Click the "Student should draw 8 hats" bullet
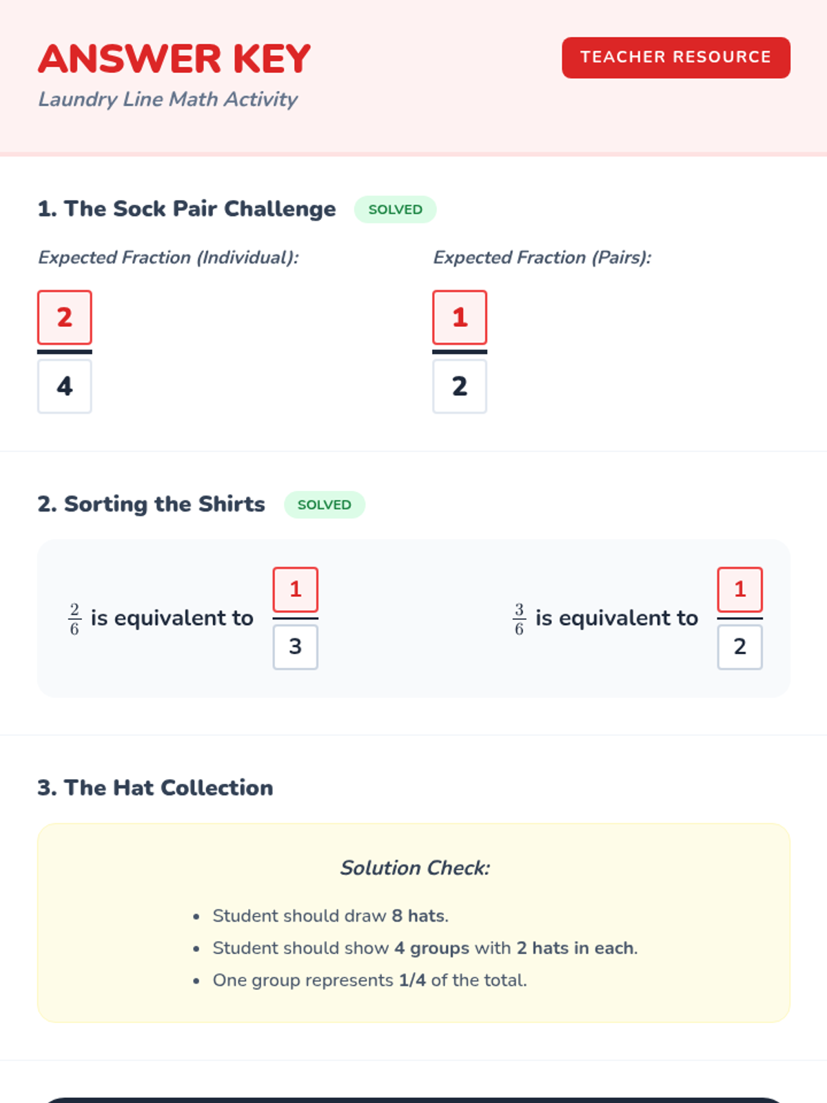827x1103 pixels. [x=330, y=915]
